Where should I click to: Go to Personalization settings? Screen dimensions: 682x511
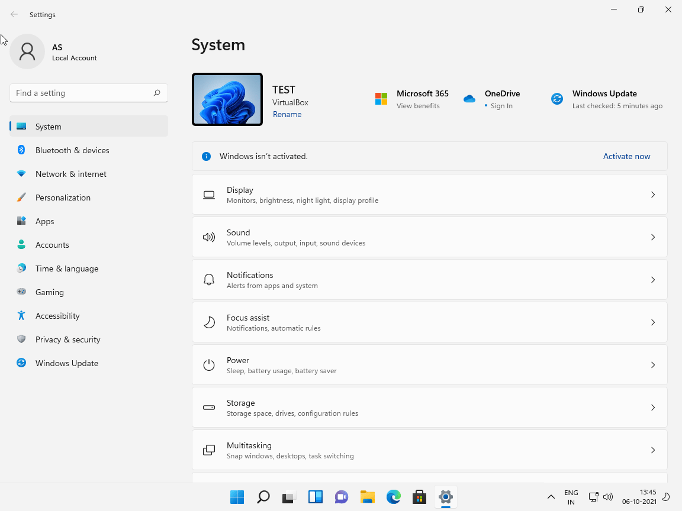coord(89,198)
